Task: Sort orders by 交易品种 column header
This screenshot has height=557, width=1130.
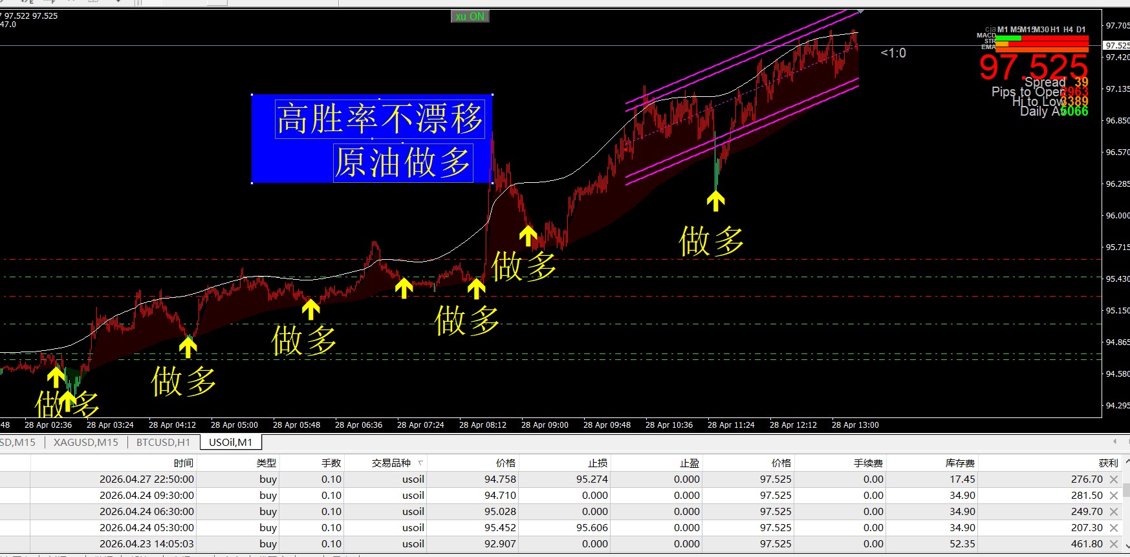Action: [x=391, y=463]
